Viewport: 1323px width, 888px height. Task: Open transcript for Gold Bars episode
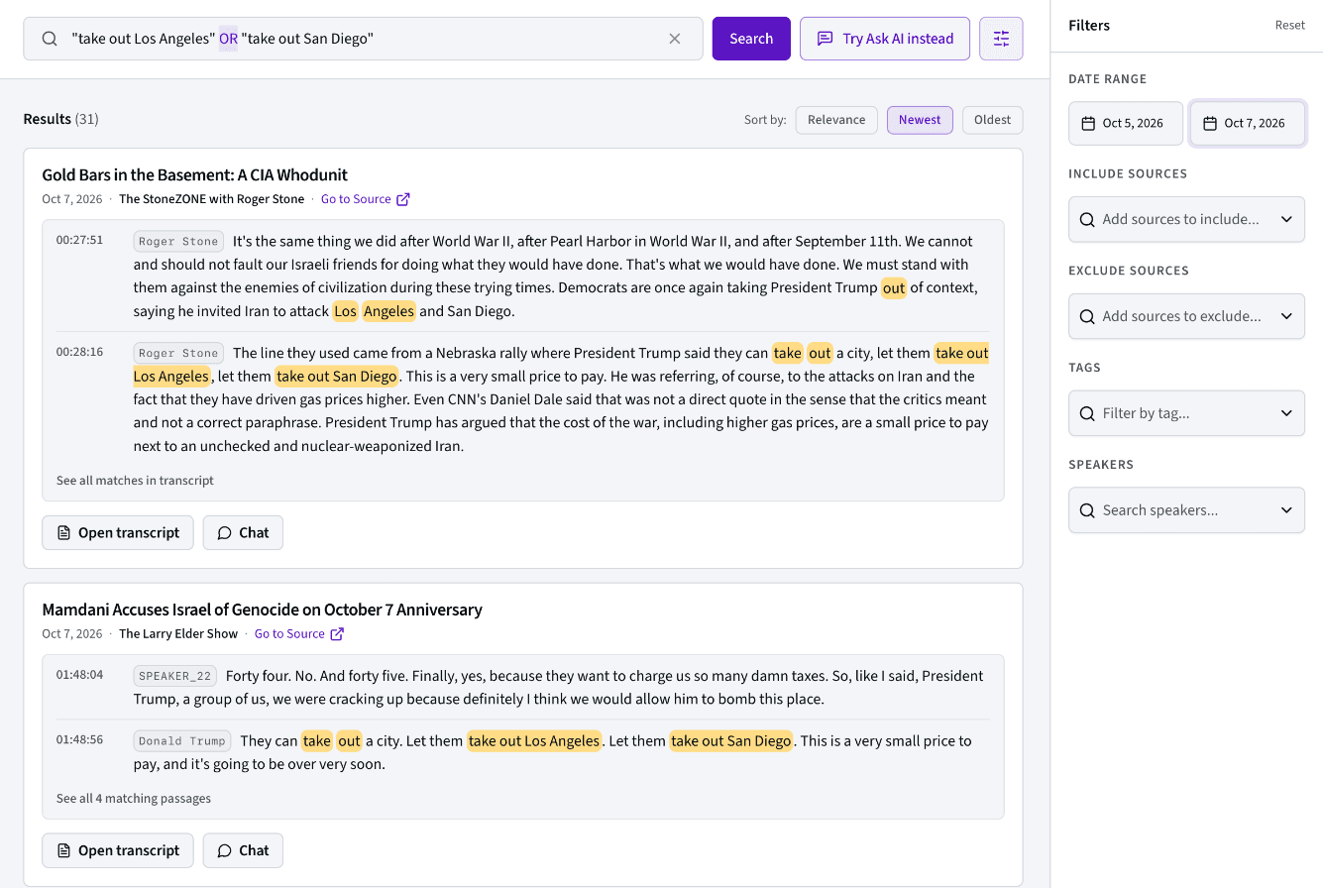[x=118, y=532]
